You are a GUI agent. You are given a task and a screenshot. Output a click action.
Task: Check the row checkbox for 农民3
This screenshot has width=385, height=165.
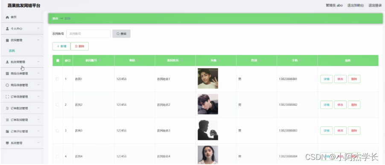click(58, 130)
